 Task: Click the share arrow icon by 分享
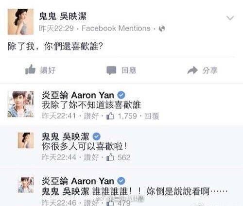[192, 70]
